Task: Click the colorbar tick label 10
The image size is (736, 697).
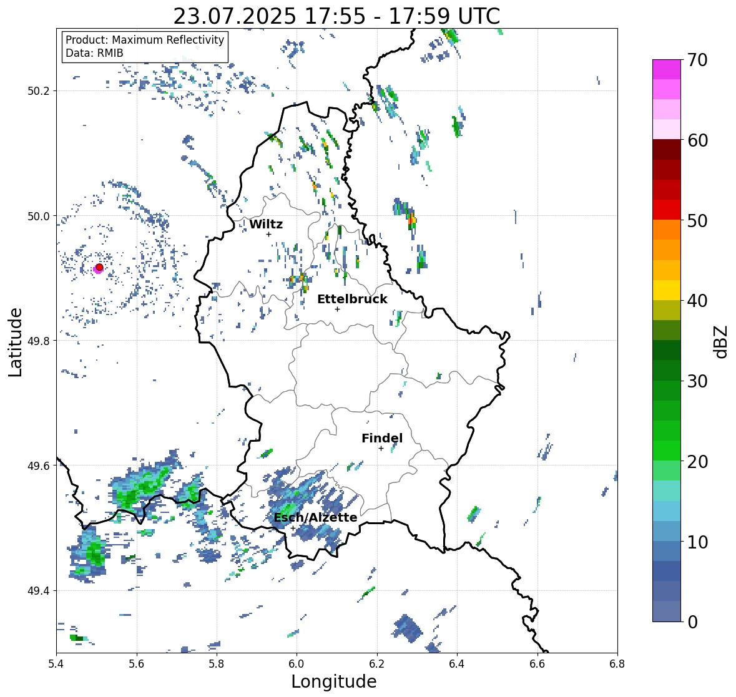Action: (697, 542)
